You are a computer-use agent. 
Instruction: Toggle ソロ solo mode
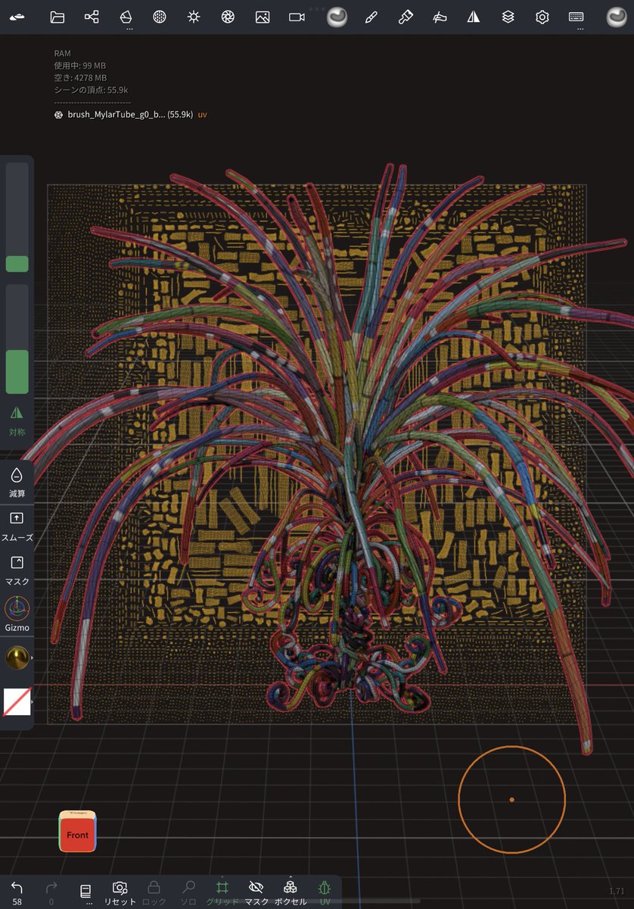188,892
